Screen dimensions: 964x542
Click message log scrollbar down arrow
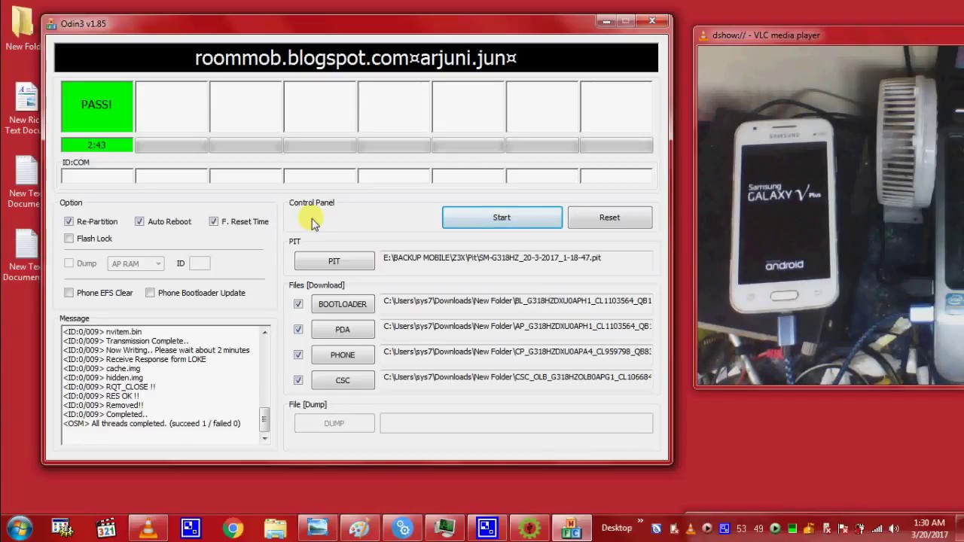(264, 437)
